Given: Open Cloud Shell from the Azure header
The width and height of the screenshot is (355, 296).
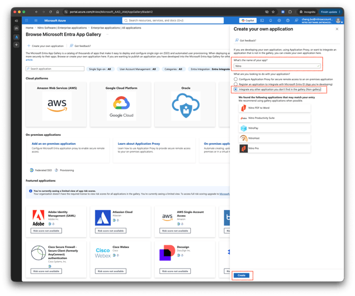Looking at the screenshot, I should point(262,20).
